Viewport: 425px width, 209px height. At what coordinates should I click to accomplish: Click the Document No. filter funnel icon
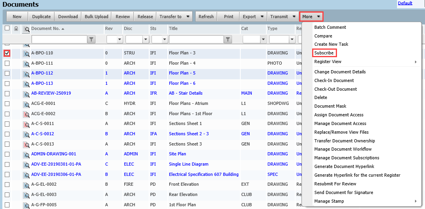(x=92, y=39)
